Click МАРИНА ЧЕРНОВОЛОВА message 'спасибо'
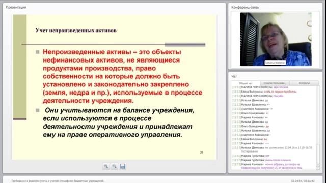 278,96
